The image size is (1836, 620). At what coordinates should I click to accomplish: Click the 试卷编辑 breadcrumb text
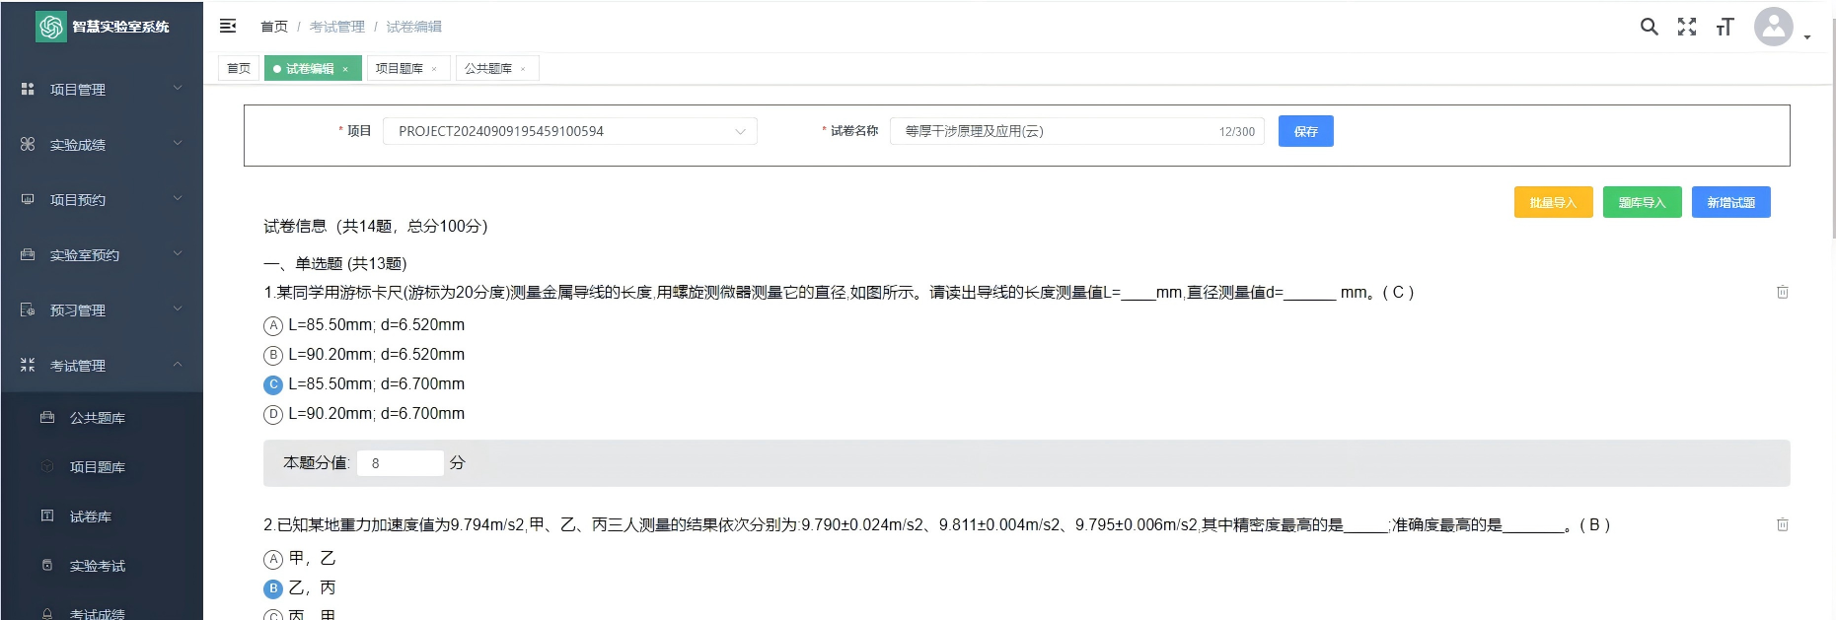point(414,27)
